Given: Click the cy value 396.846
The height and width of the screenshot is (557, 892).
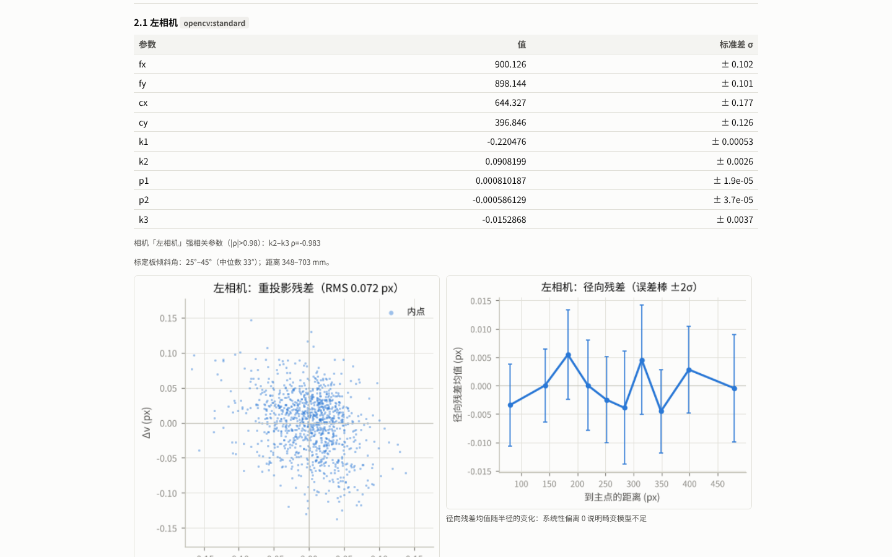Looking at the screenshot, I should (510, 123).
